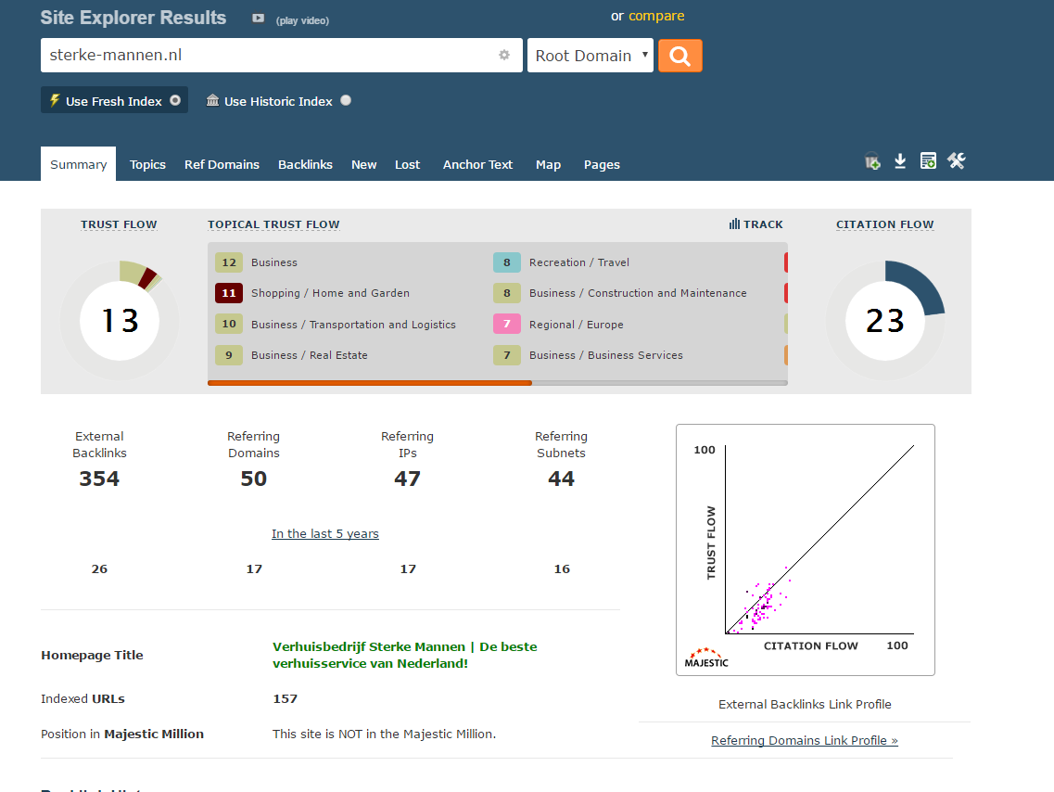The height and width of the screenshot is (792, 1054).
Task: Open Referring Domains Link Profile link
Action: tap(804, 740)
